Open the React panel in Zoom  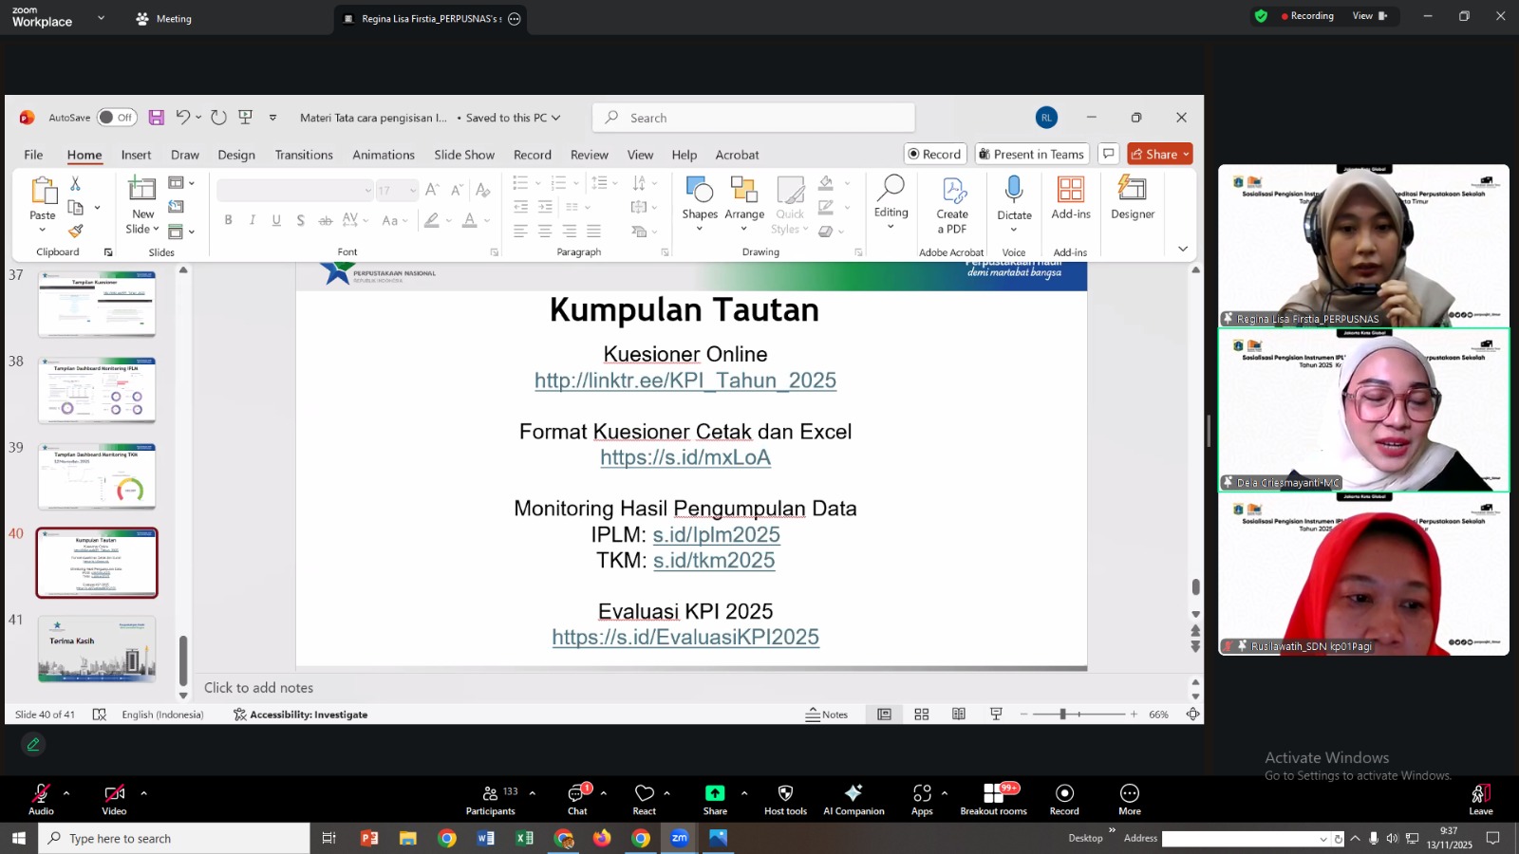click(x=645, y=797)
